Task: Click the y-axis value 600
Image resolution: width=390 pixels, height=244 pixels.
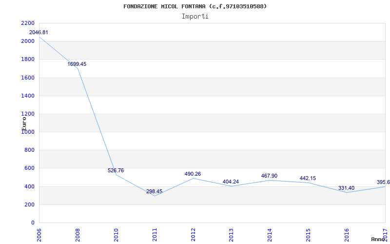Action: click(x=29, y=168)
